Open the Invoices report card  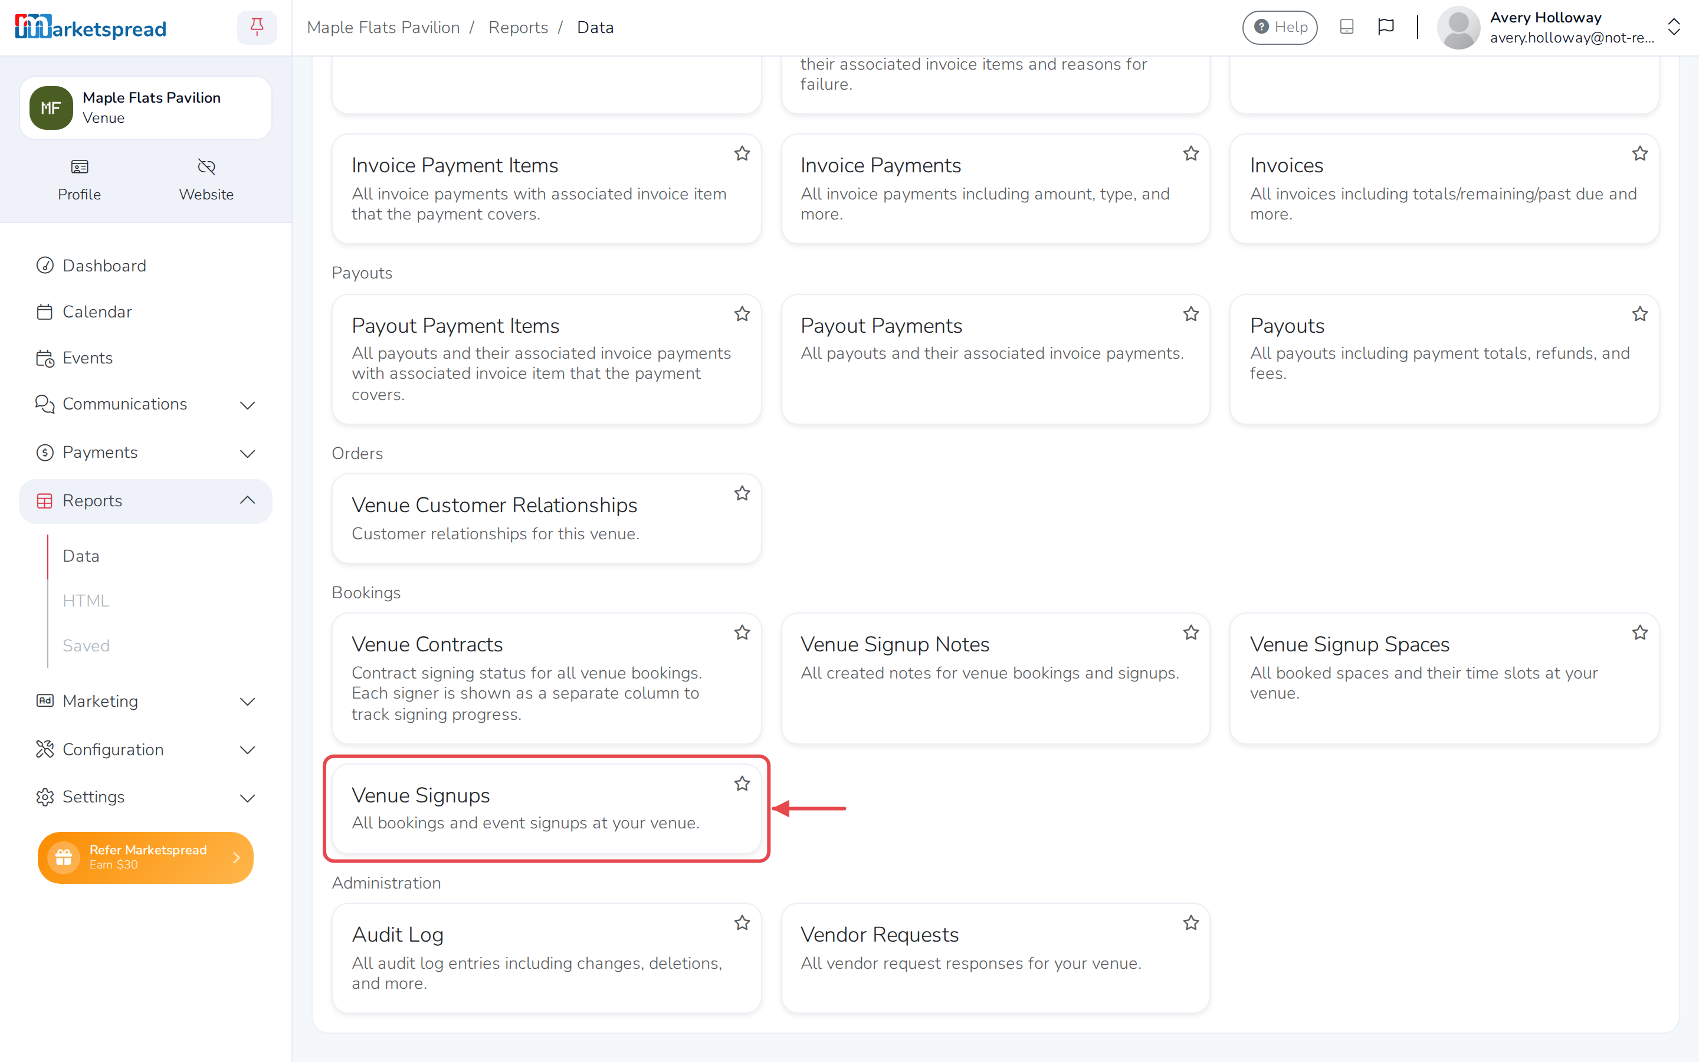[1444, 189]
